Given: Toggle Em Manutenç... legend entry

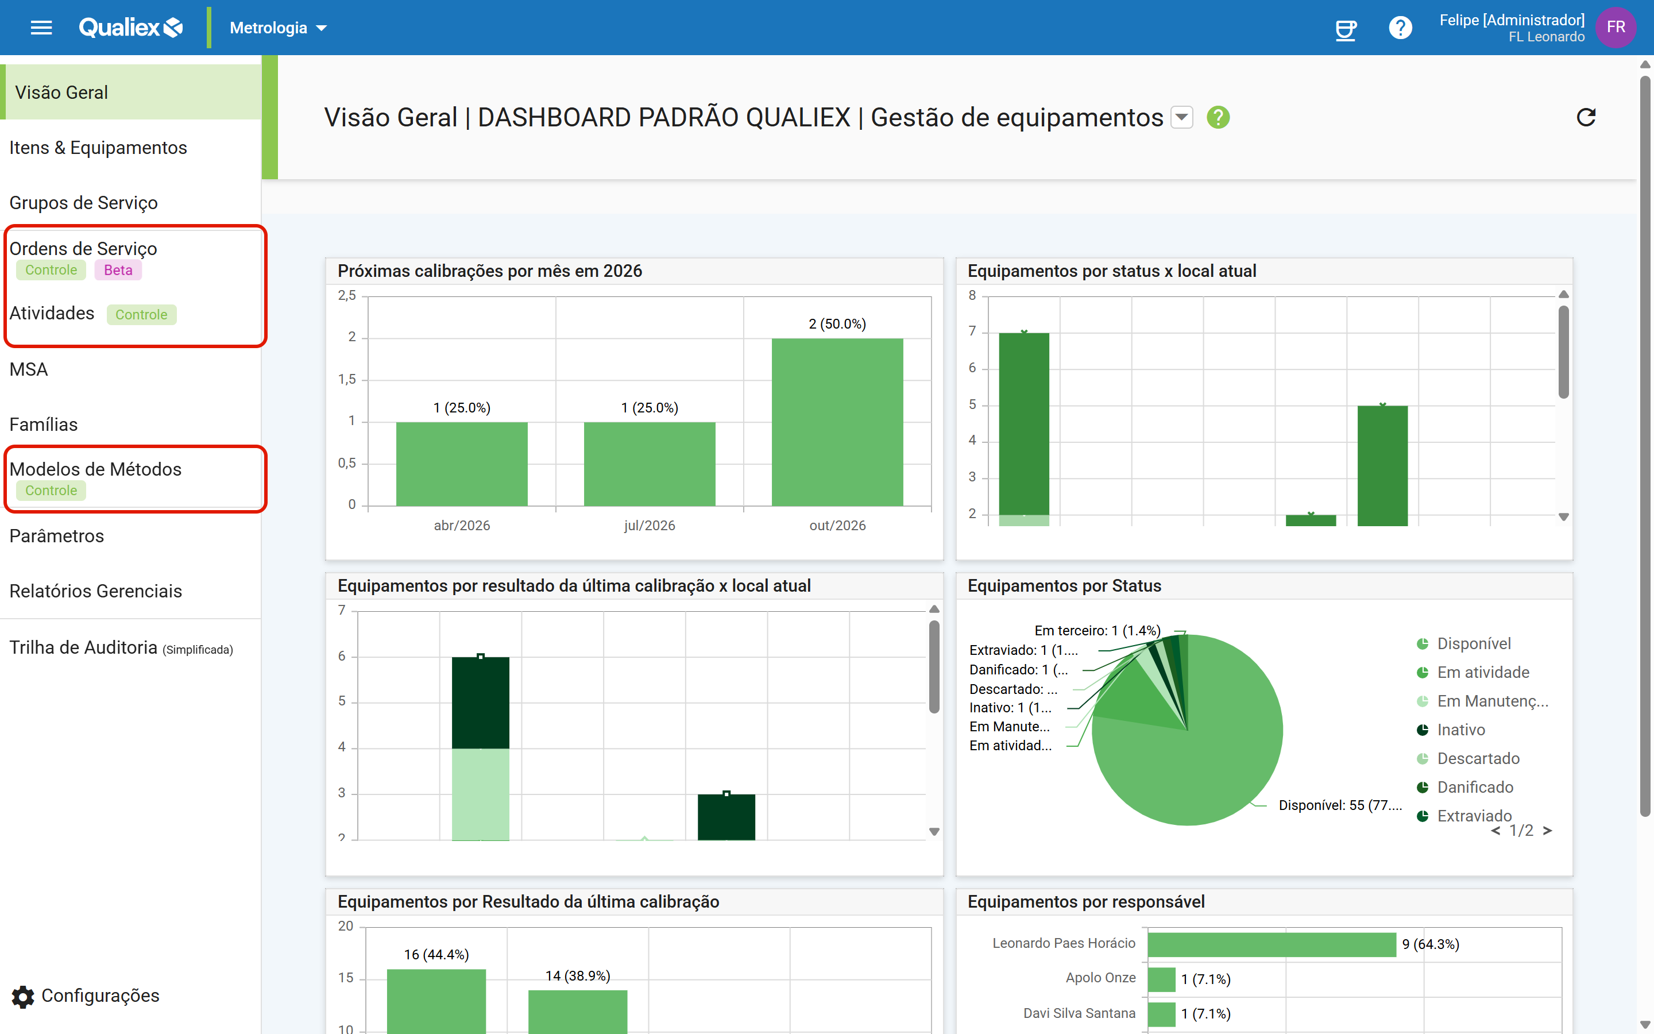Looking at the screenshot, I should click(1482, 701).
